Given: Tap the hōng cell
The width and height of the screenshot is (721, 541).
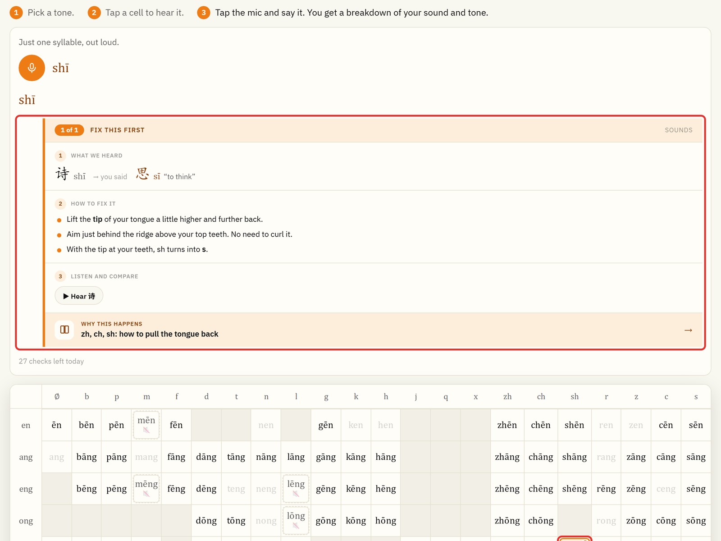Looking at the screenshot, I should point(386,521).
